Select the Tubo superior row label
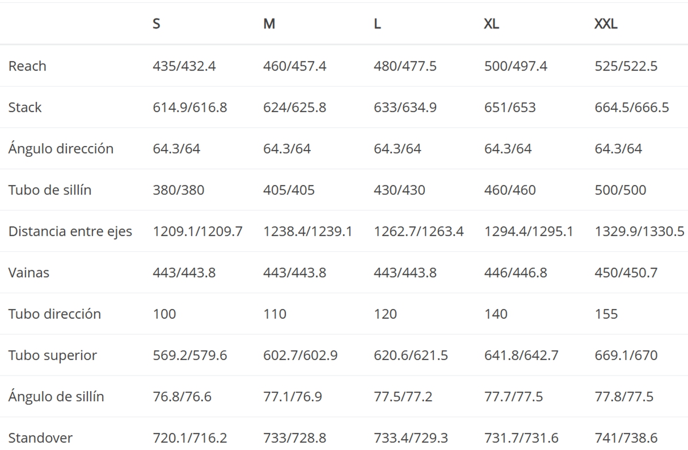The image size is (688, 450). click(x=52, y=355)
